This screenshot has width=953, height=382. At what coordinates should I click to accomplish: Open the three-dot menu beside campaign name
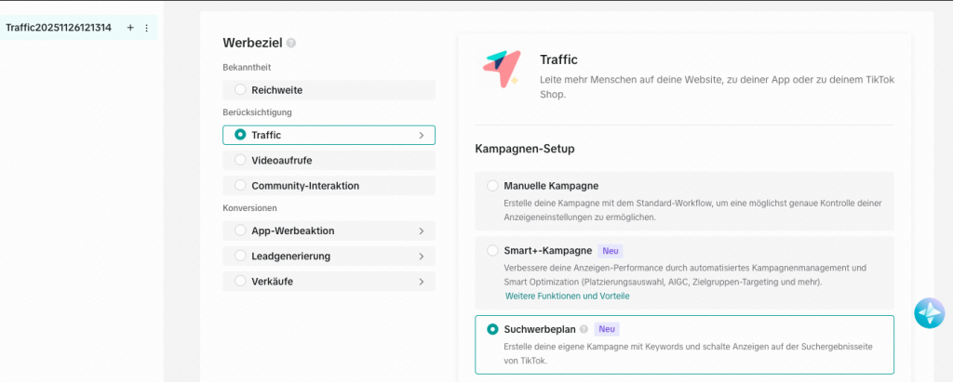146,28
